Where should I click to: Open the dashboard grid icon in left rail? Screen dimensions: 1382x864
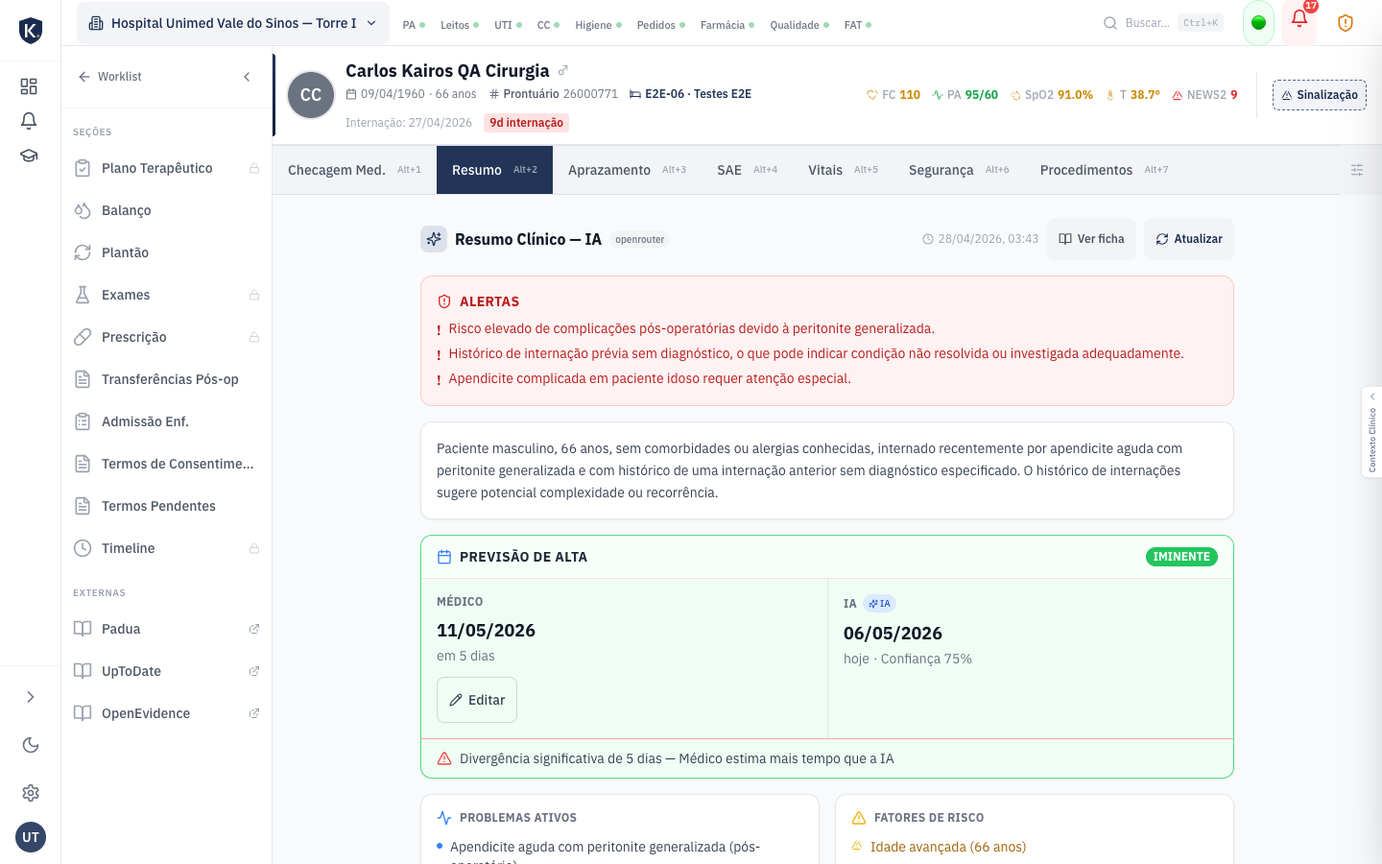point(29,86)
